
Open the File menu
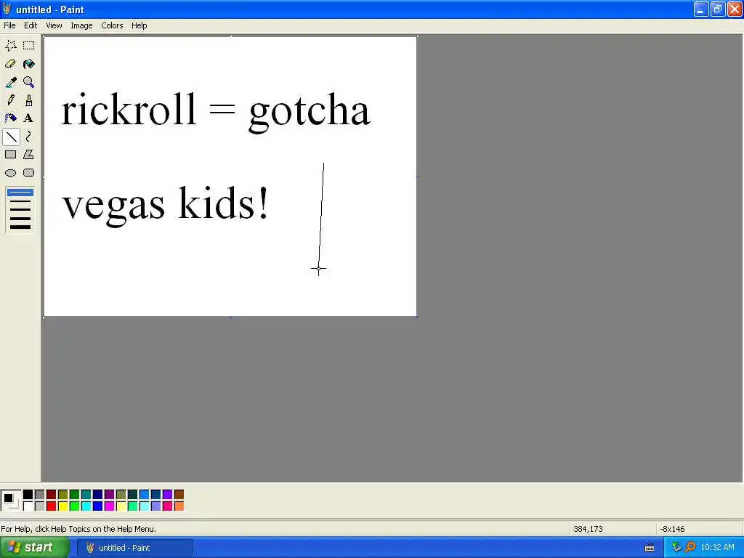pyautogui.click(x=9, y=25)
